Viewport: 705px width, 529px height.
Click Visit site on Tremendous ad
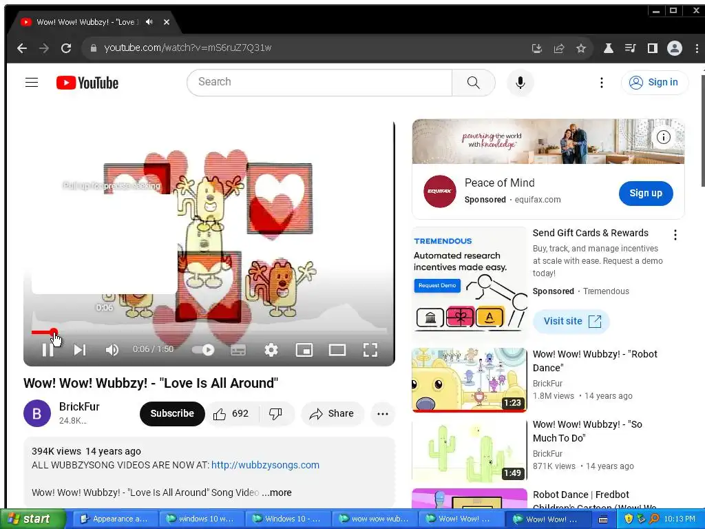point(571,321)
